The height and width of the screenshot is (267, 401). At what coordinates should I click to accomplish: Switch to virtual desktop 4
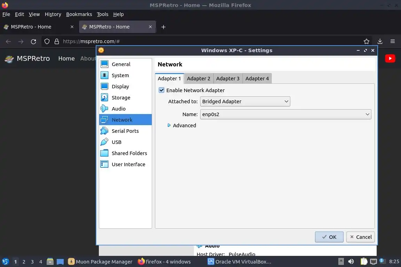(40, 262)
